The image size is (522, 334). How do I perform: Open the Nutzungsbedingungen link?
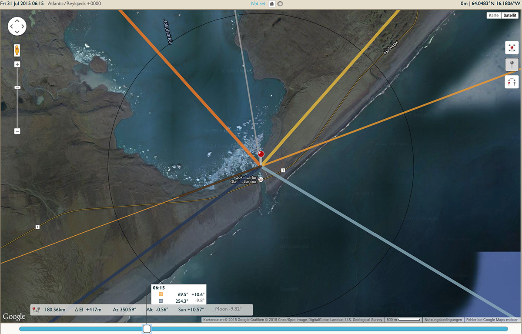[x=444, y=320]
